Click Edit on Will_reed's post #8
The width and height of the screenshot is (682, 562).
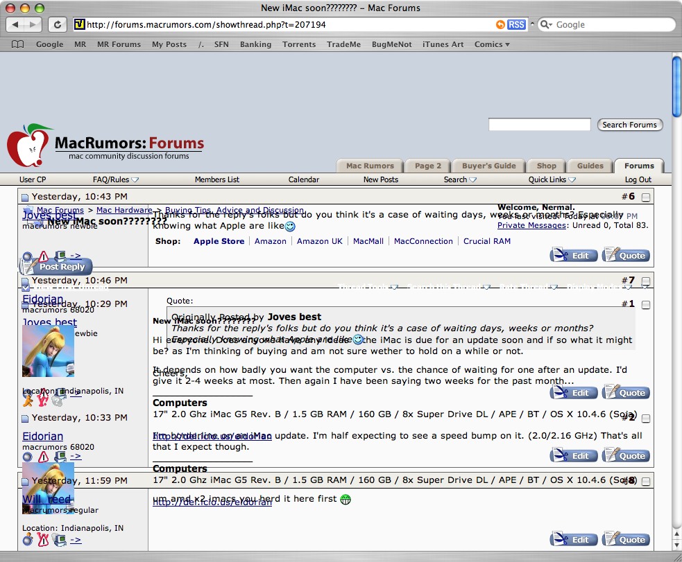click(x=573, y=539)
